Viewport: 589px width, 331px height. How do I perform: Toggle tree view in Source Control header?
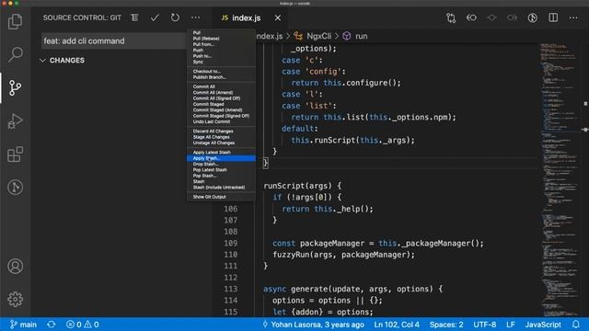point(134,17)
